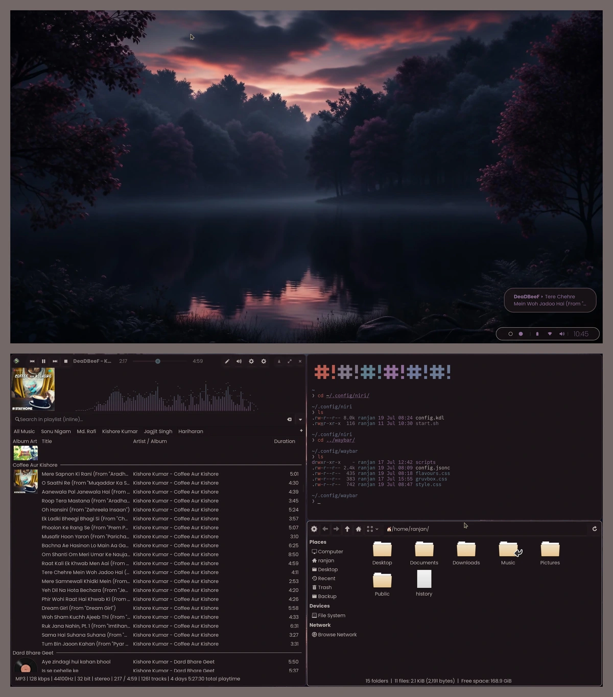Screen dimensions: 613x697
Task: Click the Wi-Fi icon in waybar
Action: 550,334
